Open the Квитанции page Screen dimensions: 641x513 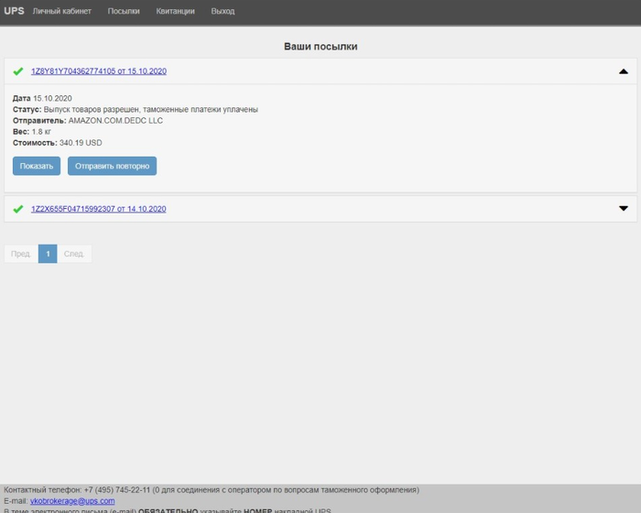point(175,12)
